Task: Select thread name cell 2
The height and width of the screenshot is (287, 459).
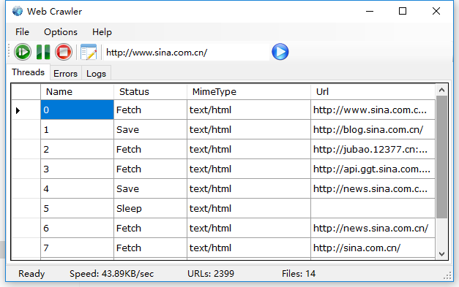Action: coord(77,149)
